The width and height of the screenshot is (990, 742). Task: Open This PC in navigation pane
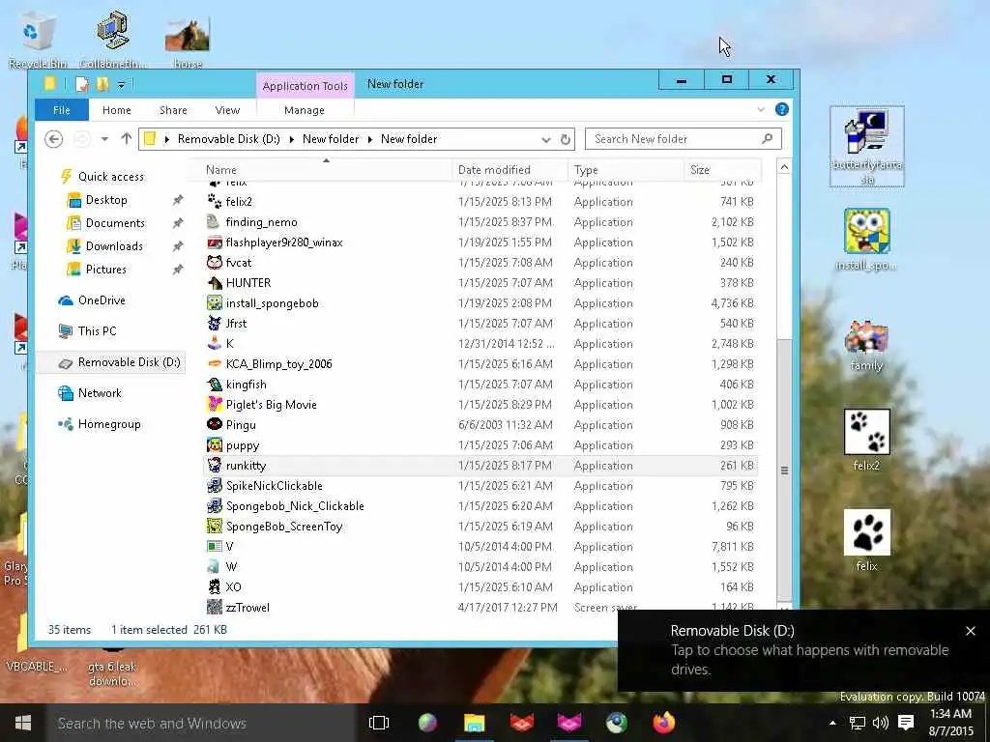click(97, 330)
